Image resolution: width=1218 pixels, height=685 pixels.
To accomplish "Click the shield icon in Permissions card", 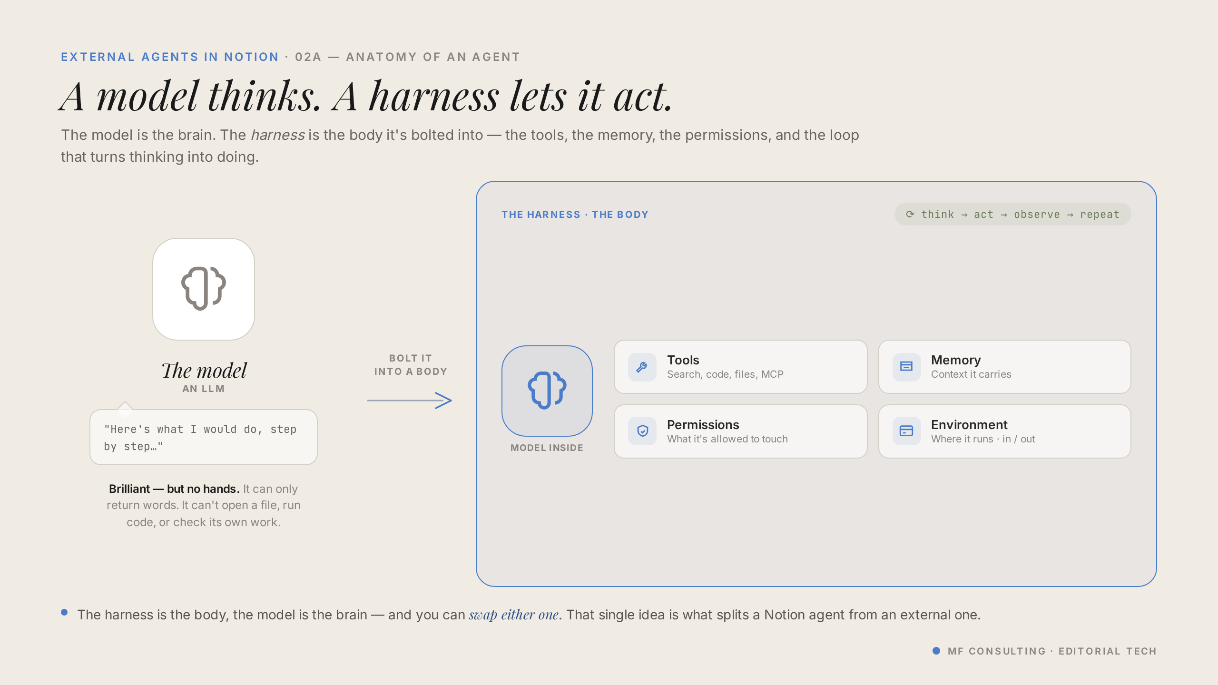I will coord(642,431).
